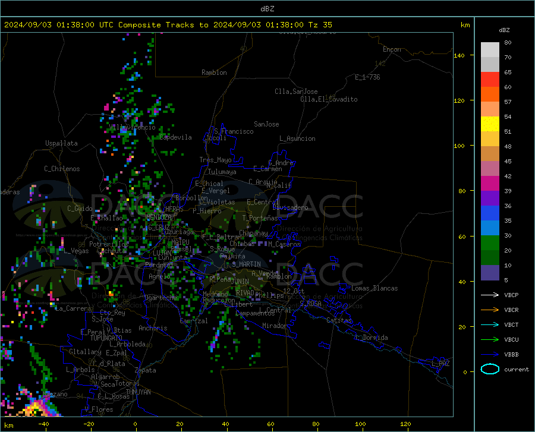Click the Potrerillos label on map
The image size is (535, 432).
click(x=109, y=244)
